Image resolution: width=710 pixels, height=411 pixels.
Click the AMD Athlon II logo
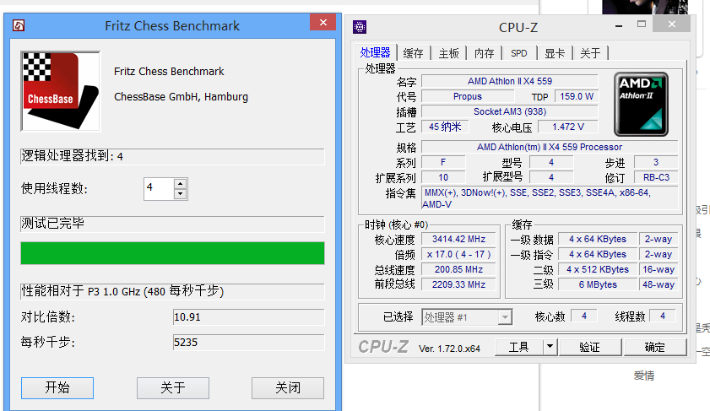click(x=641, y=104)
